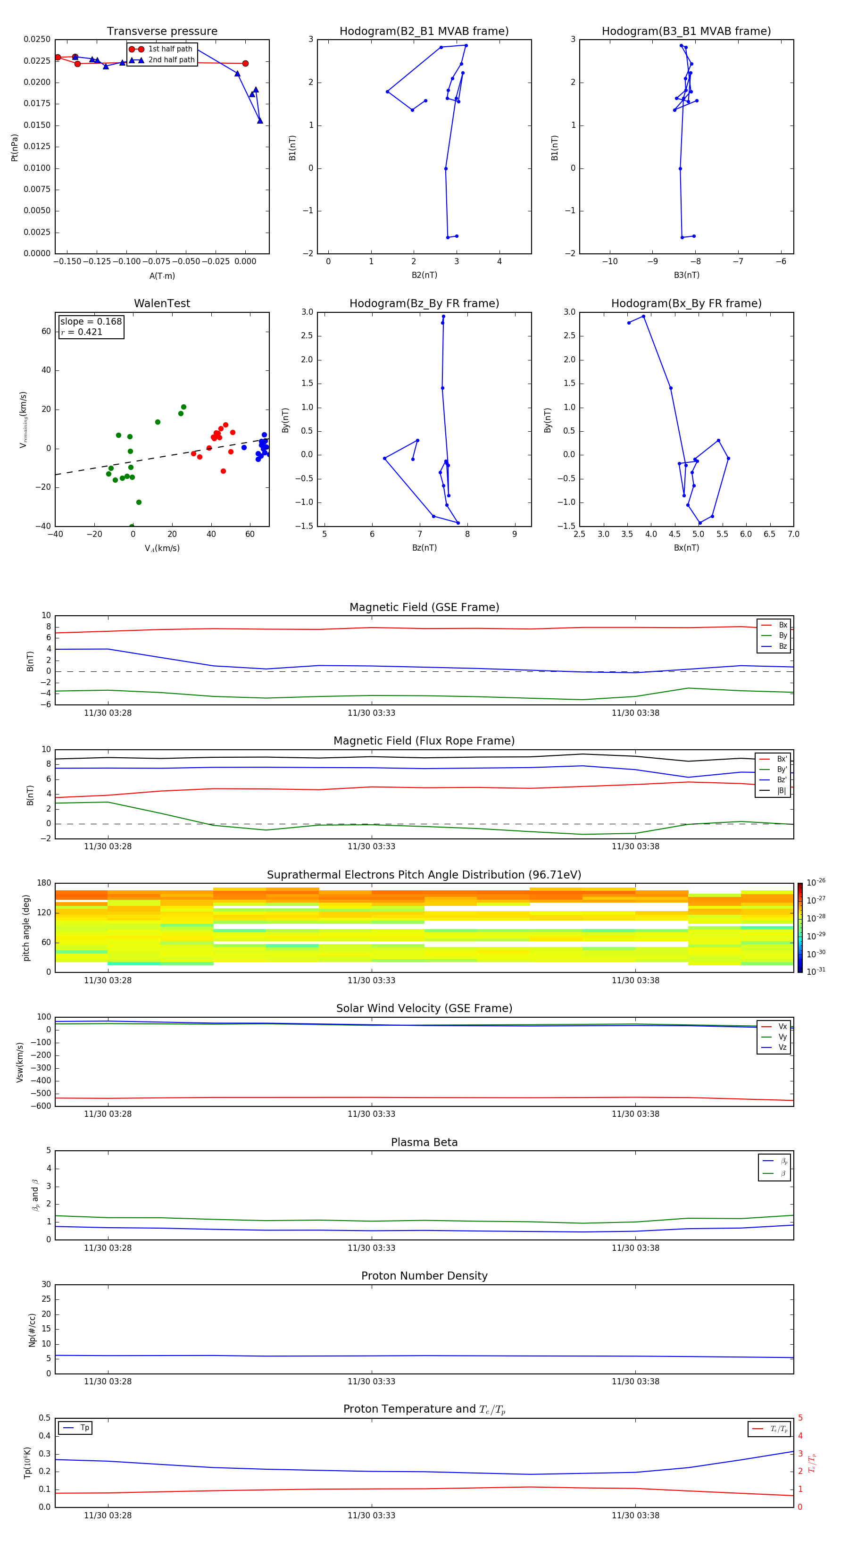This screenshot has width=849, height=1557.
Task: Click the 'Bz(nT)' x-axis label
Action: 424,548
